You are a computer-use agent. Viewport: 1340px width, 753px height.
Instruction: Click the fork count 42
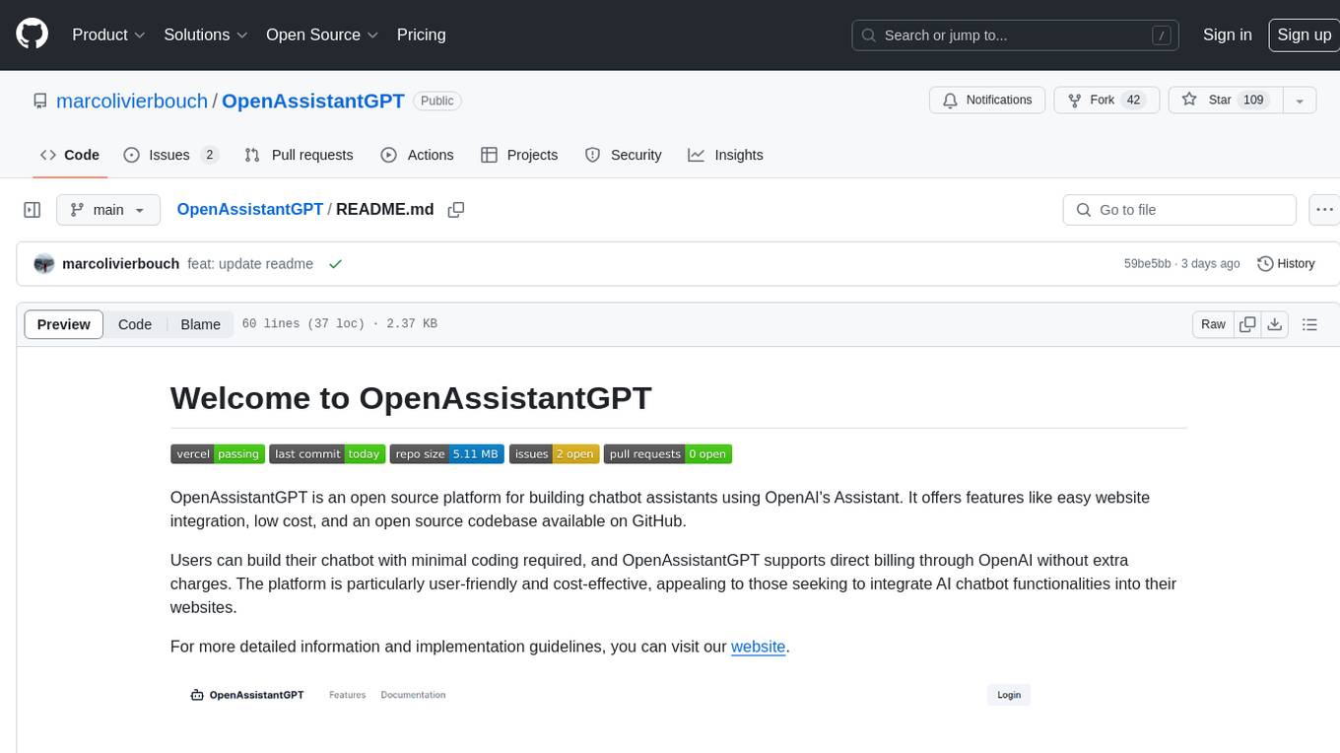[1133, 100]
